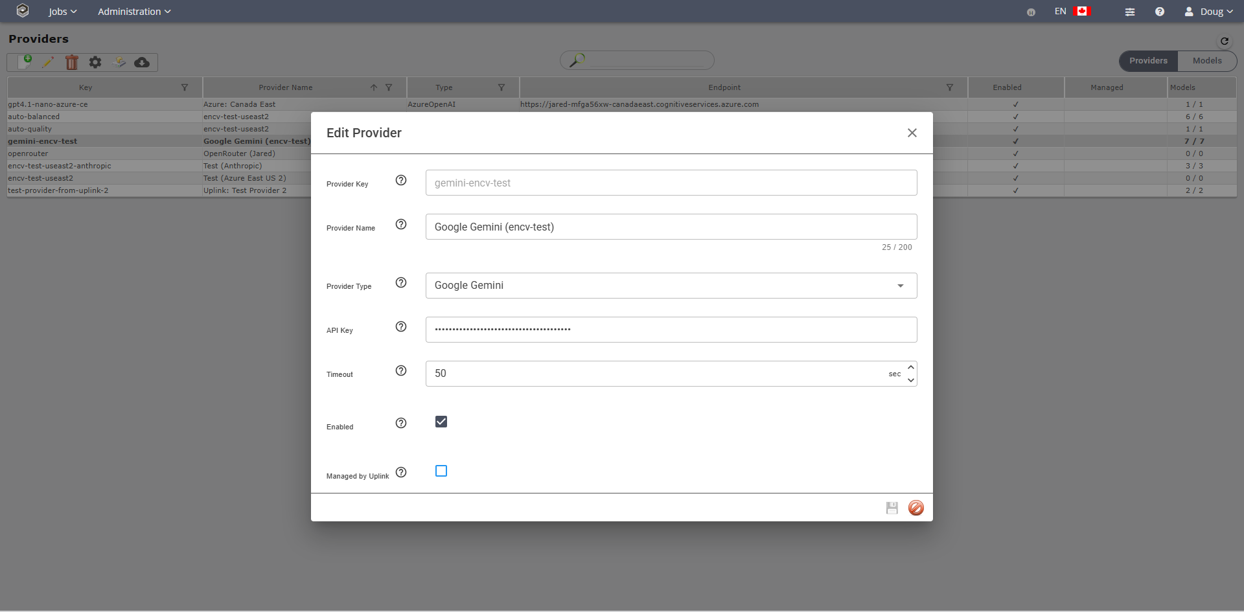Click the Providers view button
Viewport: 1244px width, 612px height.
pos(1147,60)
